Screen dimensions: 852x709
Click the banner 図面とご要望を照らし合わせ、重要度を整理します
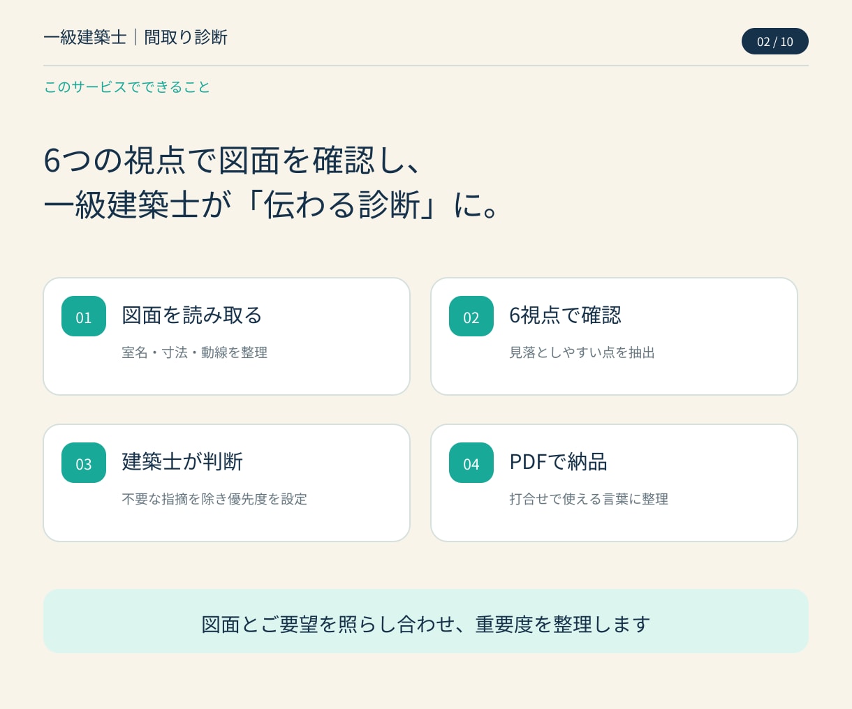[x=426, y=621]
